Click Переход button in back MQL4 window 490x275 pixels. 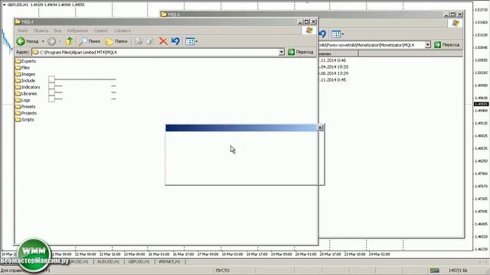(447, 45)
